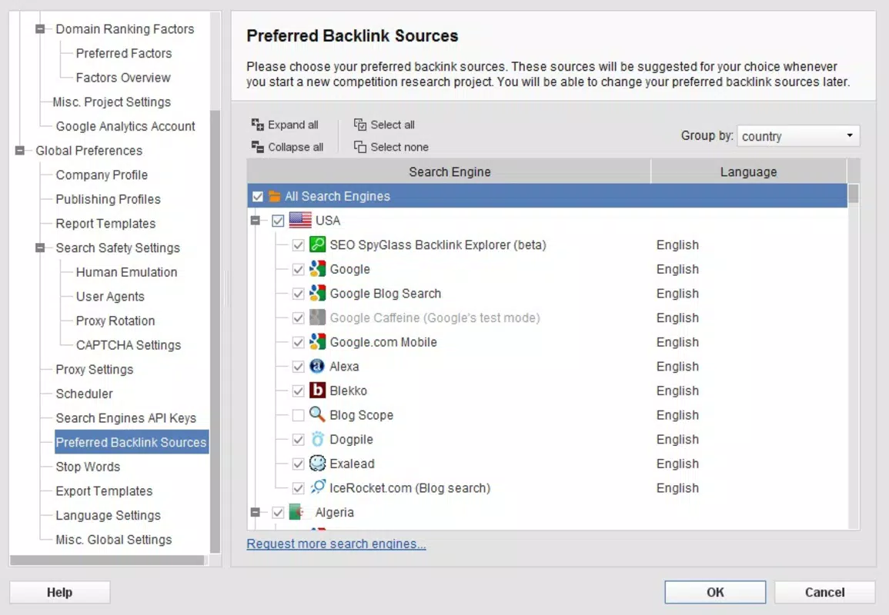This screenshot has height=615, width=889.
Task: Uncheck the Blekko checkbox
Action: point(298,391)
